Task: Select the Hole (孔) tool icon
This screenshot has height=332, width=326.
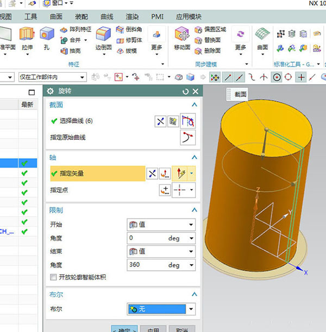Action: point(47,34)
